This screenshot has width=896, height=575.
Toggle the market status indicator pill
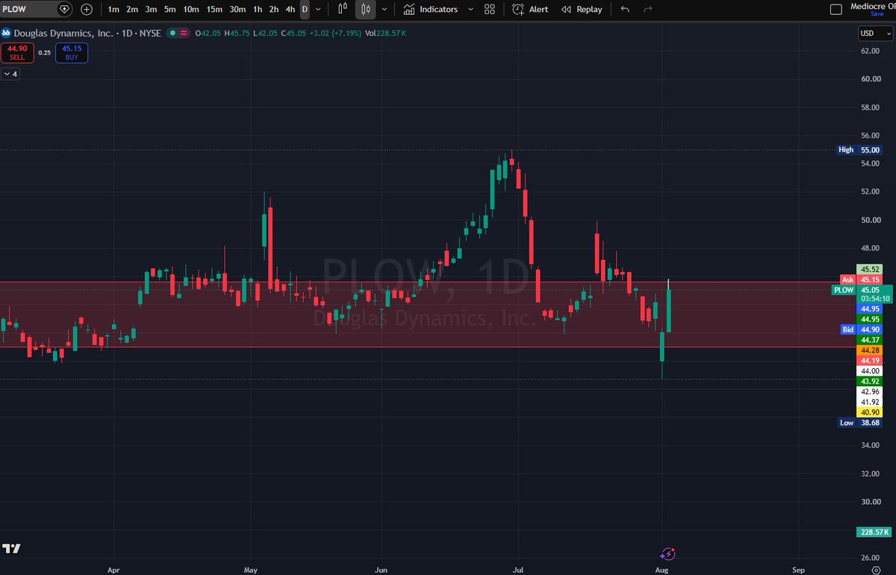[x=178, y=33]
